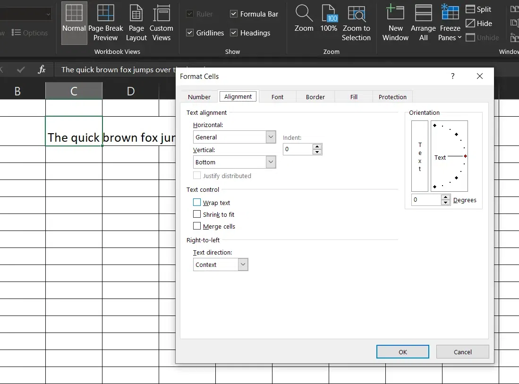Check the Shrink to fit option

pyautogui.click(x=197, y=214)
